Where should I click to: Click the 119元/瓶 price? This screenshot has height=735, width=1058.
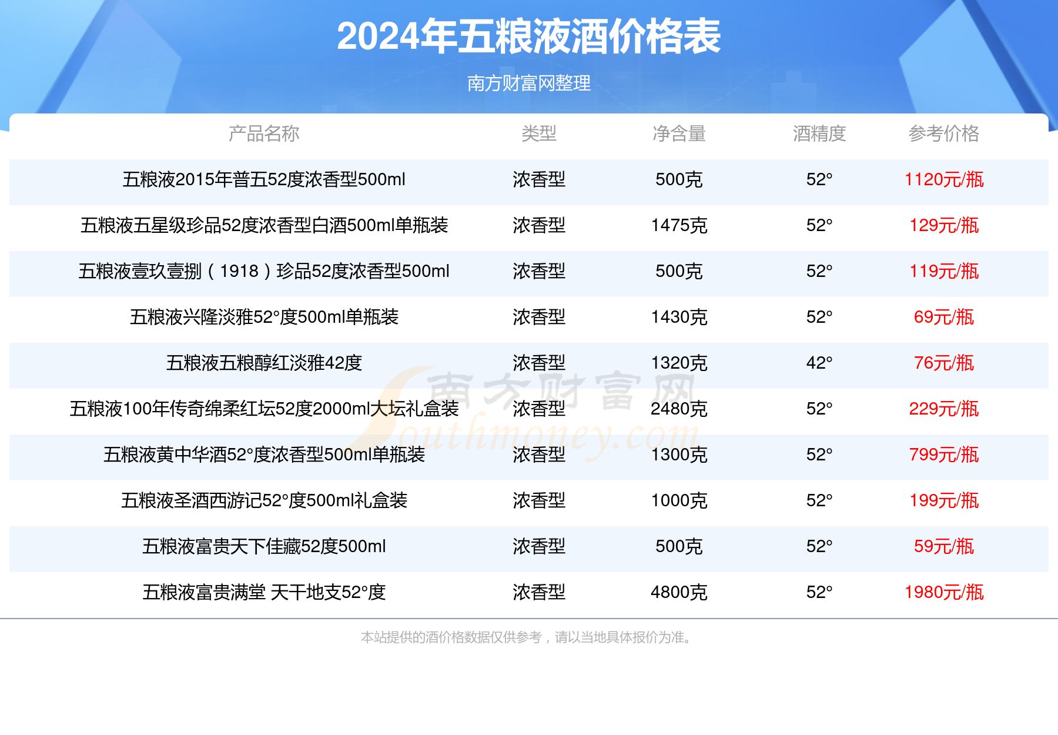944,271
